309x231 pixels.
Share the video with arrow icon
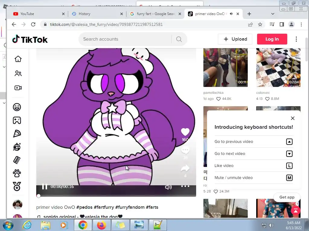pyautogui.click(x=185, y=168)
